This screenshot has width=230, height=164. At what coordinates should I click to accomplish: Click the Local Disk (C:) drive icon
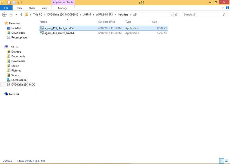[8, 80]
